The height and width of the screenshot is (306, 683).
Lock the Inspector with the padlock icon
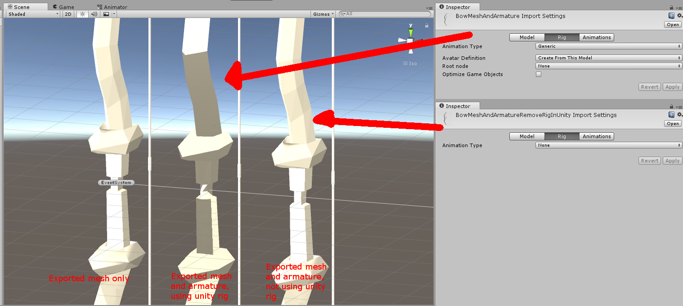coord(672,7)
